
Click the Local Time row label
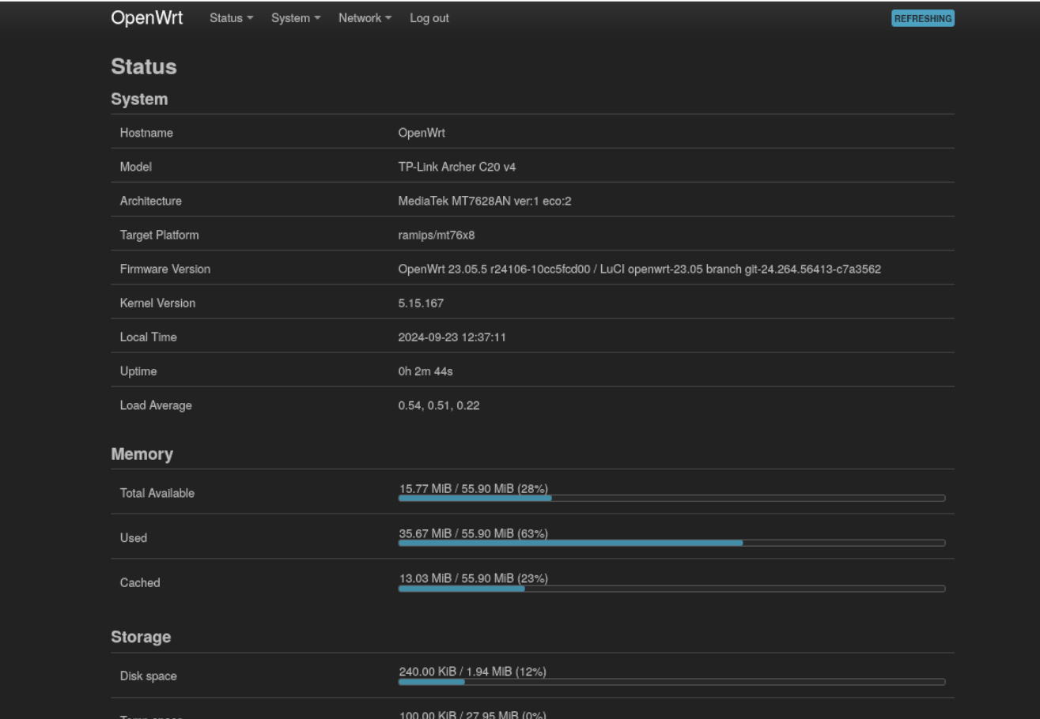149,337
